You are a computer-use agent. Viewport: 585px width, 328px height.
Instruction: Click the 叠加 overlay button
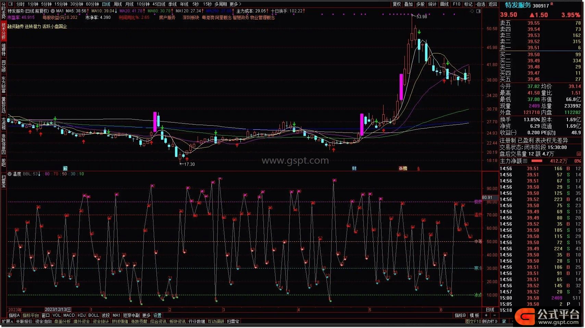(x=409, y=4)
